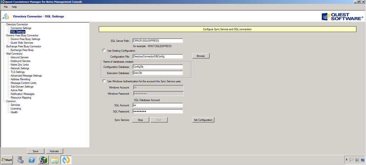
Task: Select the Coexistence Manager taskbar icon
Action: [66, 160]
